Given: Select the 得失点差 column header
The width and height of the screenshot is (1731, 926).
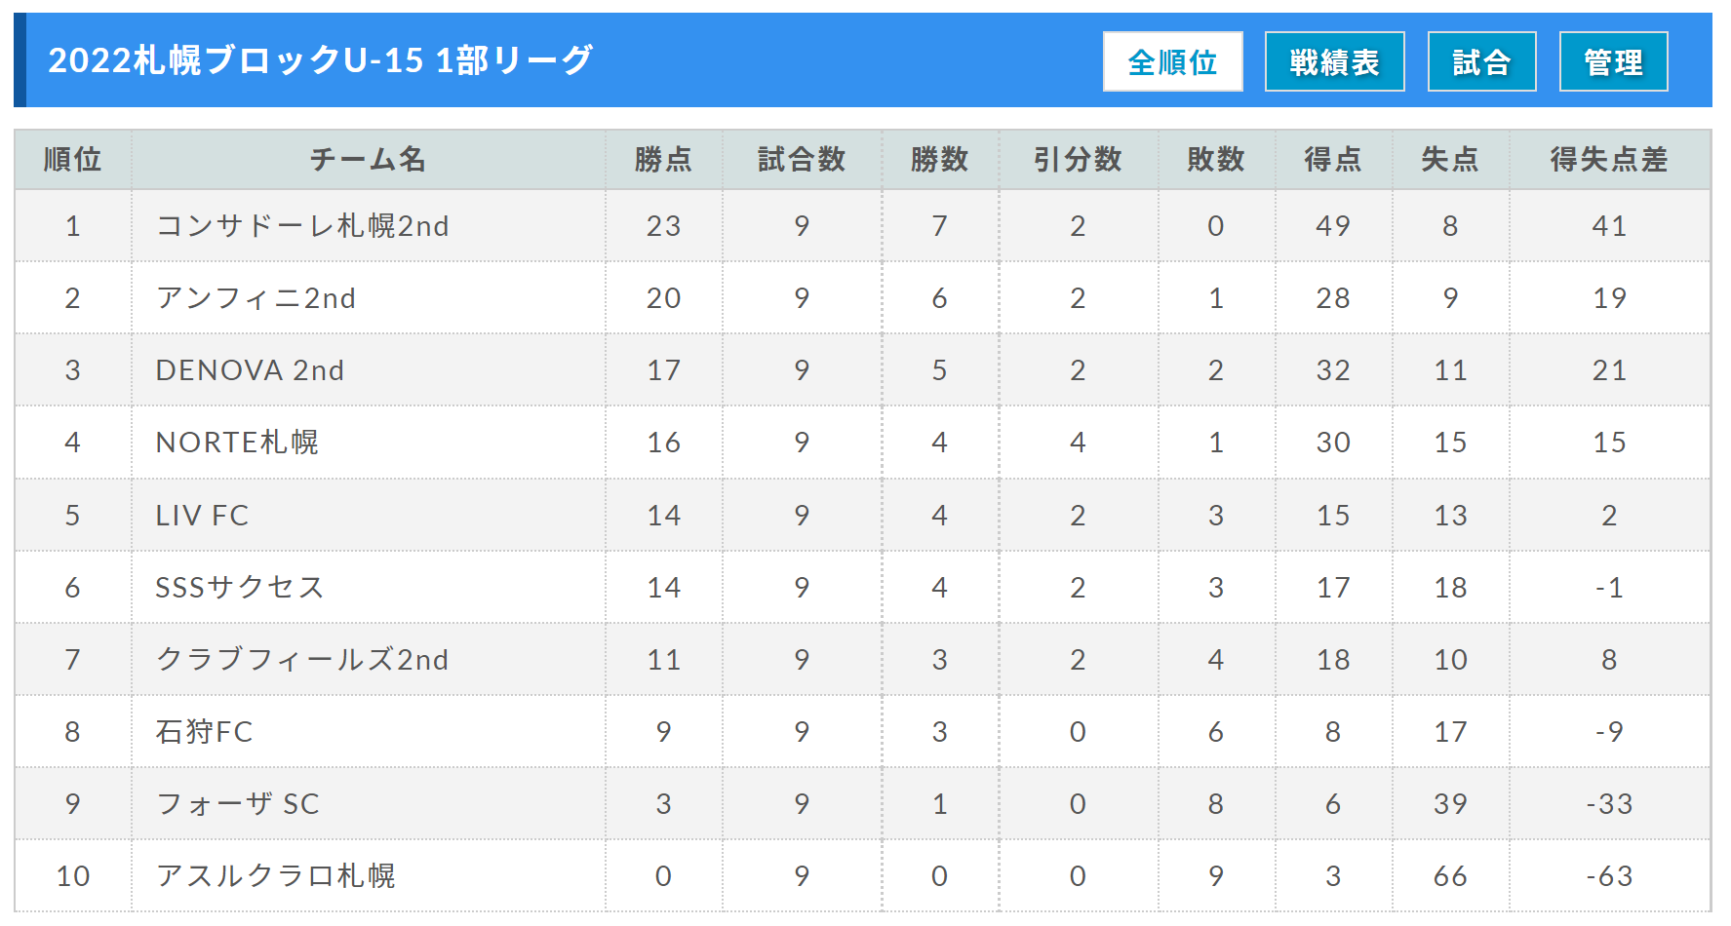Looking at the screenshot, I should pyautogui.click(x=1609, y=159).
